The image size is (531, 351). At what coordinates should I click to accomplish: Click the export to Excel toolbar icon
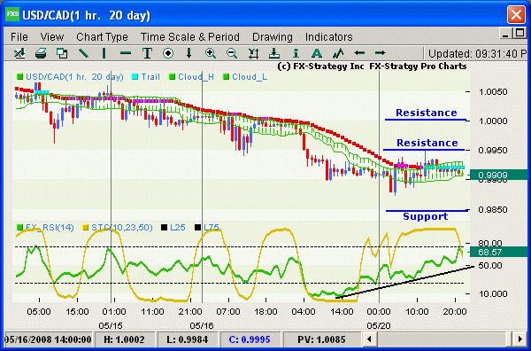19,53
